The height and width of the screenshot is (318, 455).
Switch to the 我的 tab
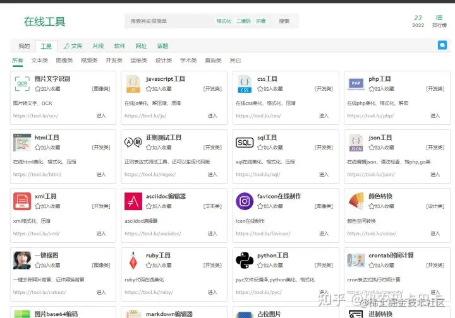[24, 46]
